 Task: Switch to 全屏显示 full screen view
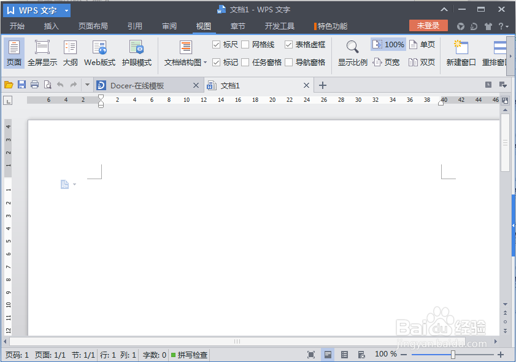click(x=42, y=53)
